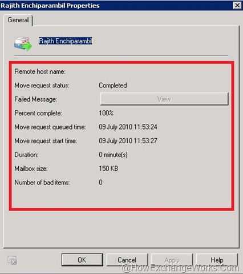Close the Properties dialog window
The image size is (243, 274).
[x=237, y=5]
